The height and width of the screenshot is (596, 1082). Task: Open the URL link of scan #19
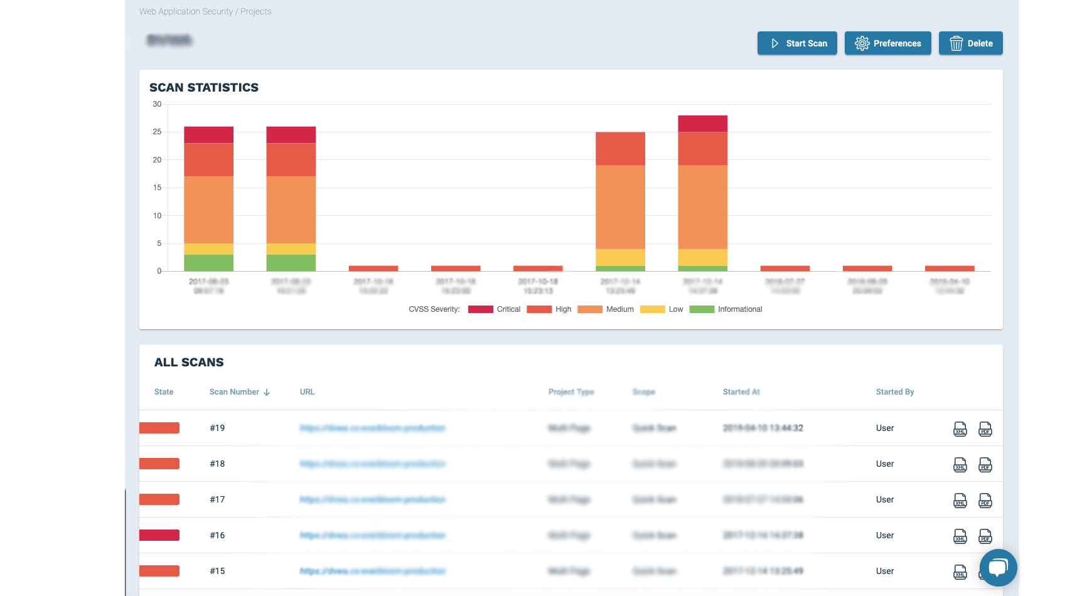coord(373,428)
